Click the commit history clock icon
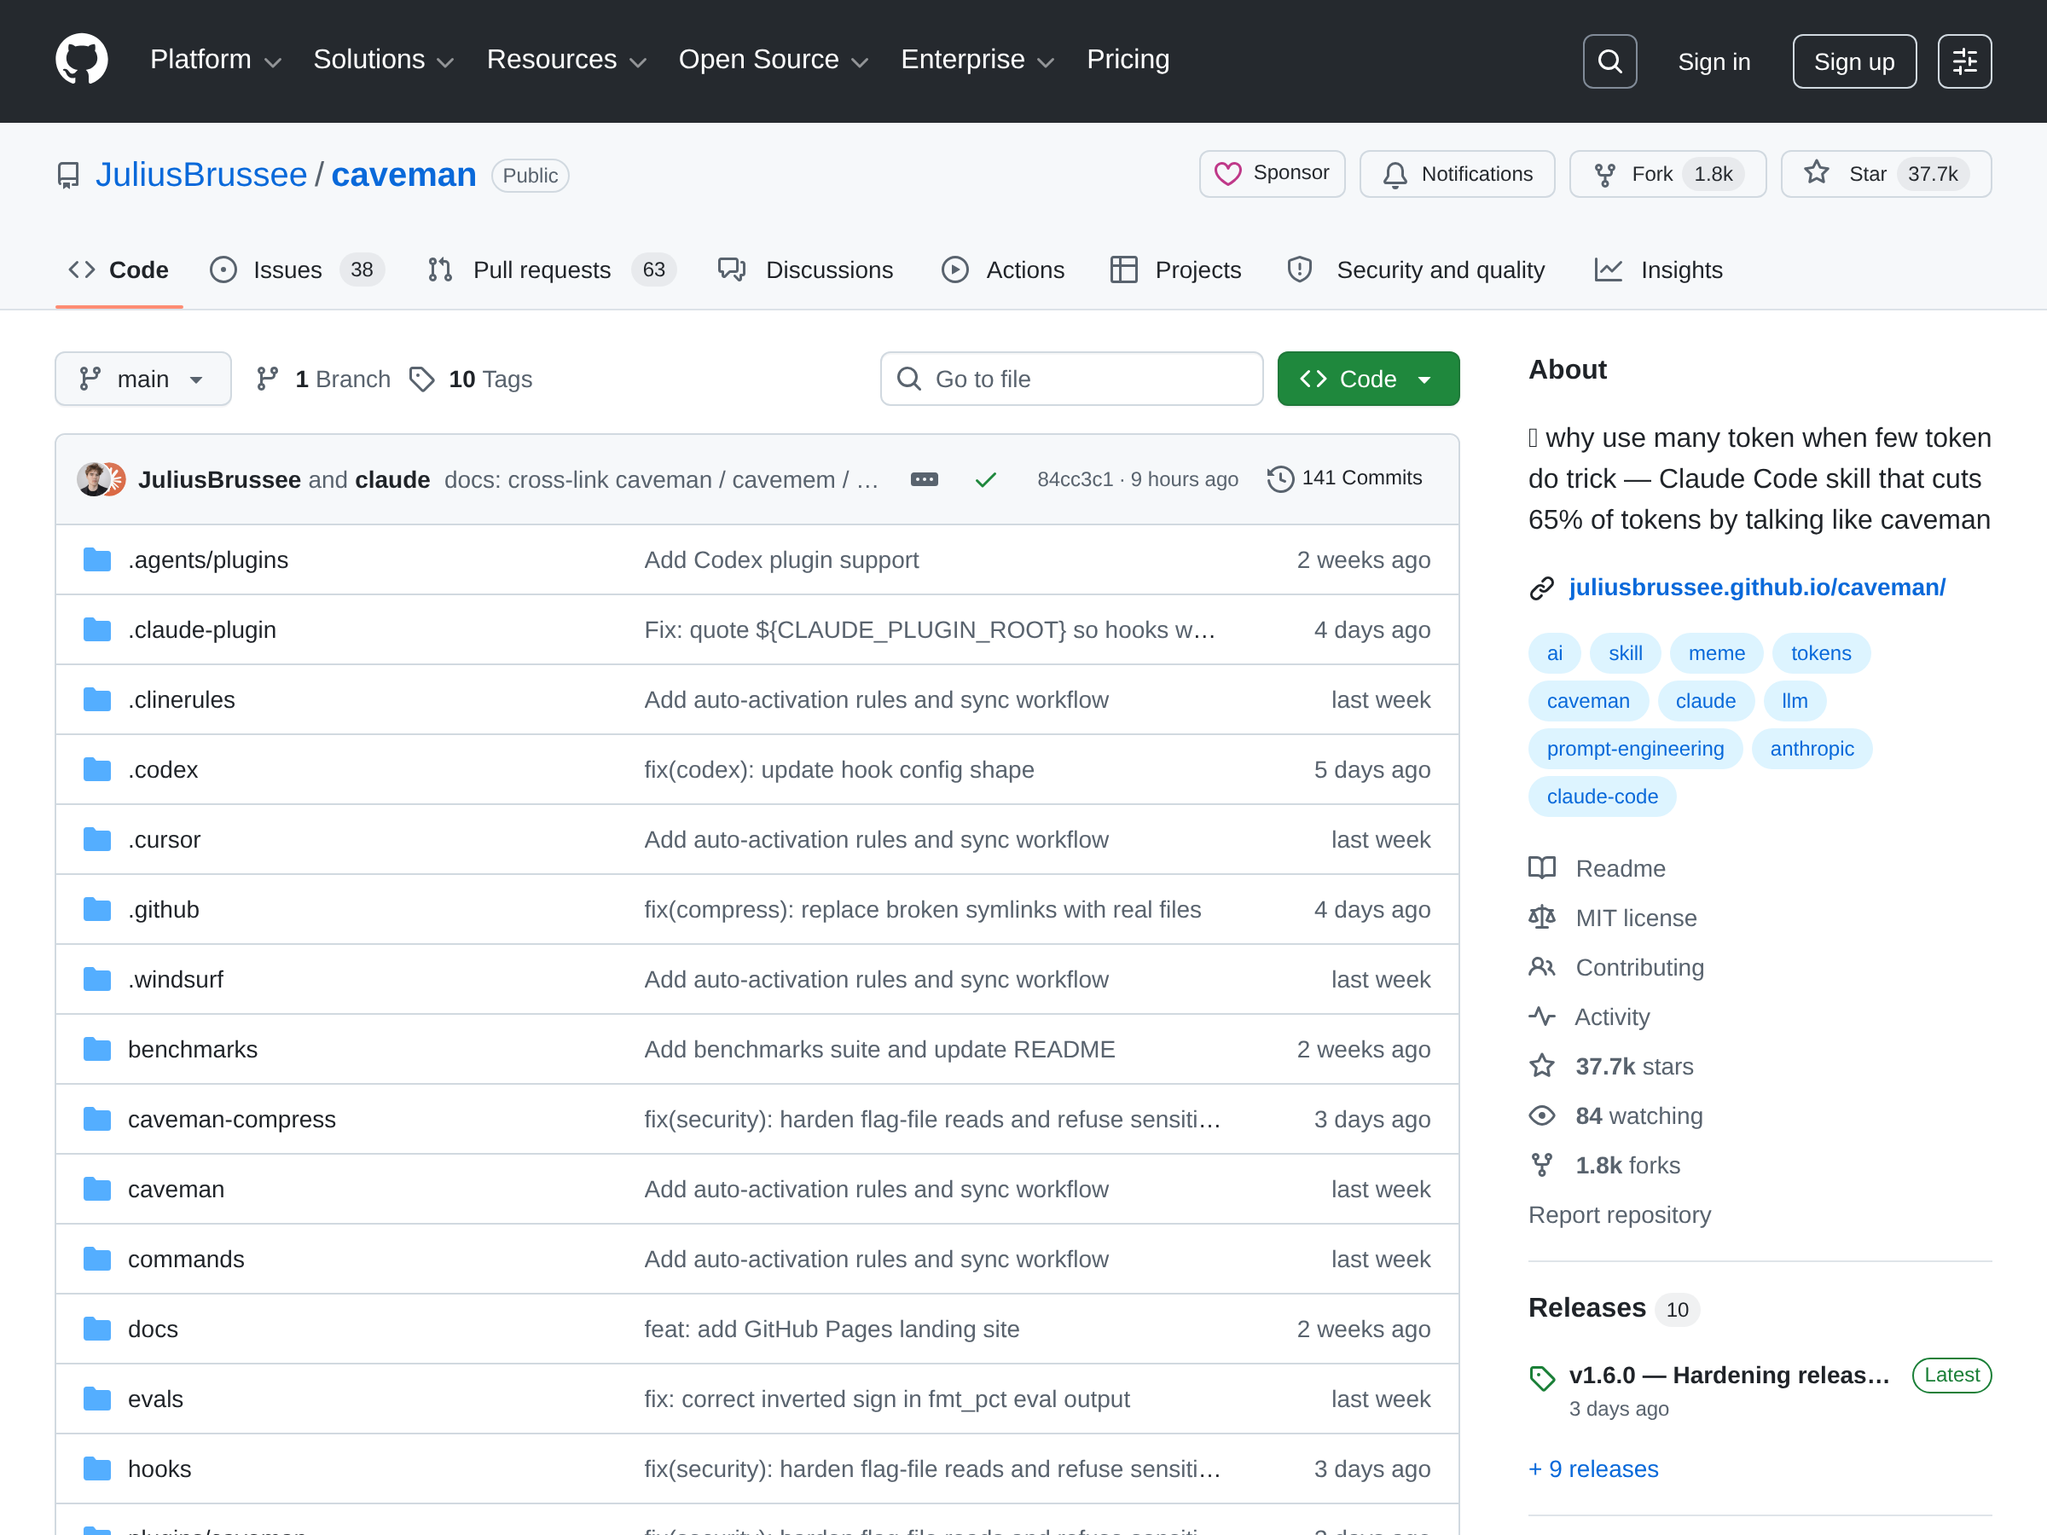The width and height of the screenshot is (2047, 1535). [1280, 478]
